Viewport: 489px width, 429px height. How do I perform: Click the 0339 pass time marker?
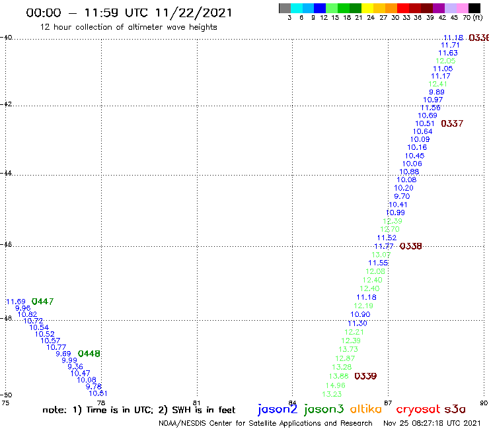point(365,376)
